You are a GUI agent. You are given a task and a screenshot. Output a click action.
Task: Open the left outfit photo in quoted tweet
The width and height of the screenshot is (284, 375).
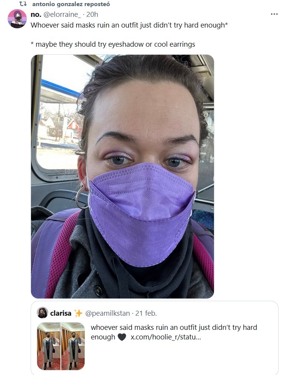[49, 346]
